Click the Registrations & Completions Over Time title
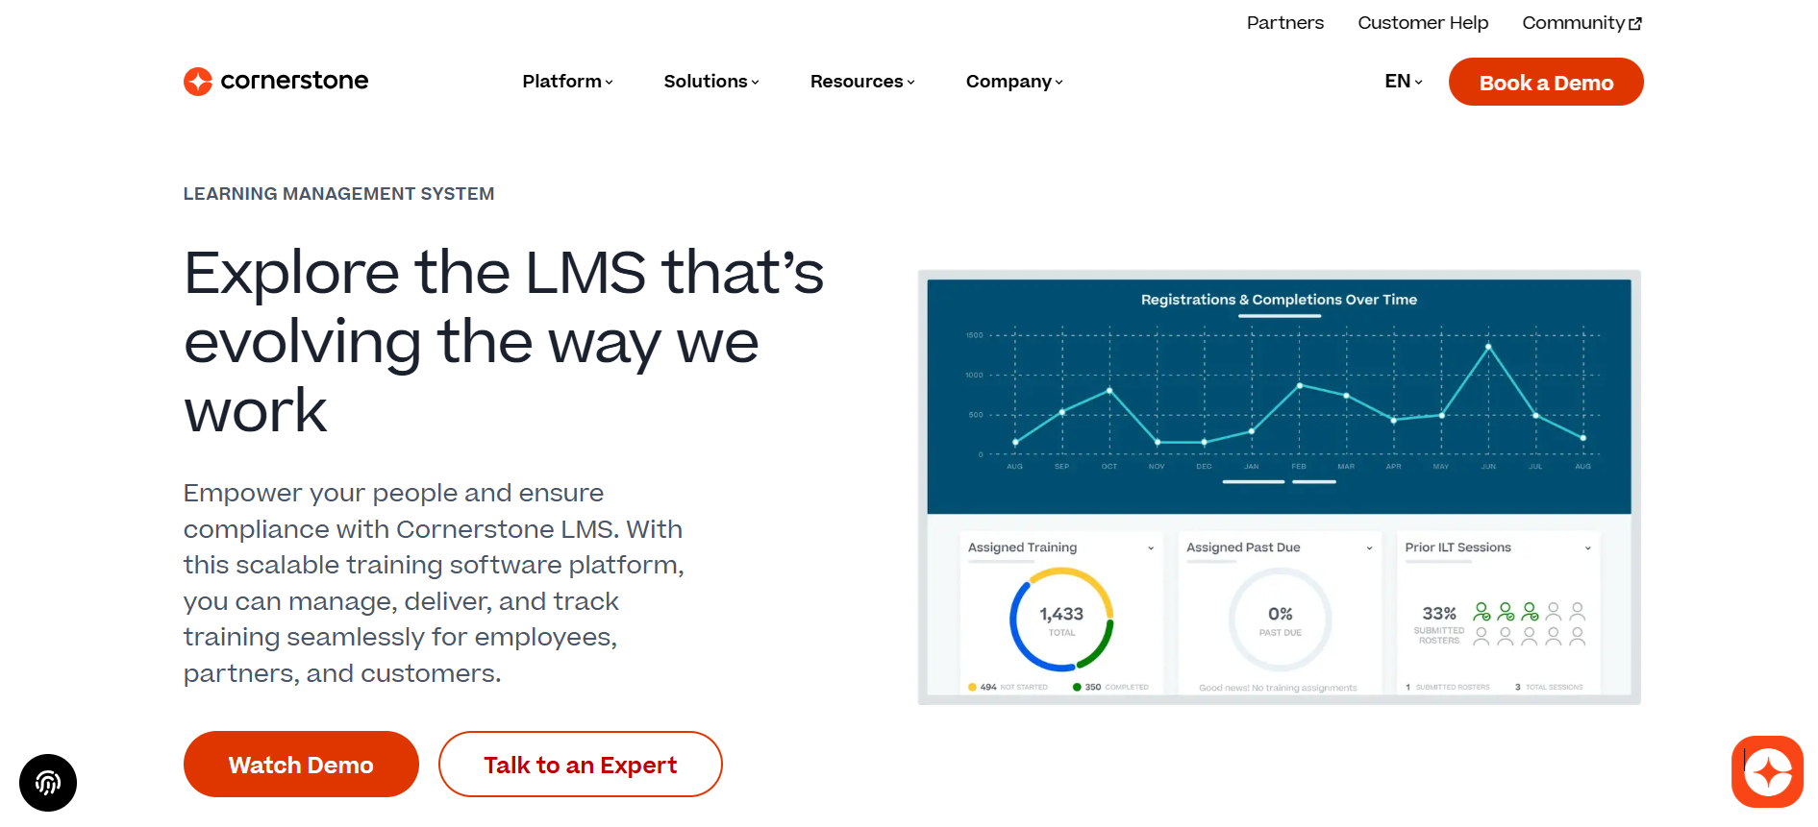 click(x=1279, y=300)
